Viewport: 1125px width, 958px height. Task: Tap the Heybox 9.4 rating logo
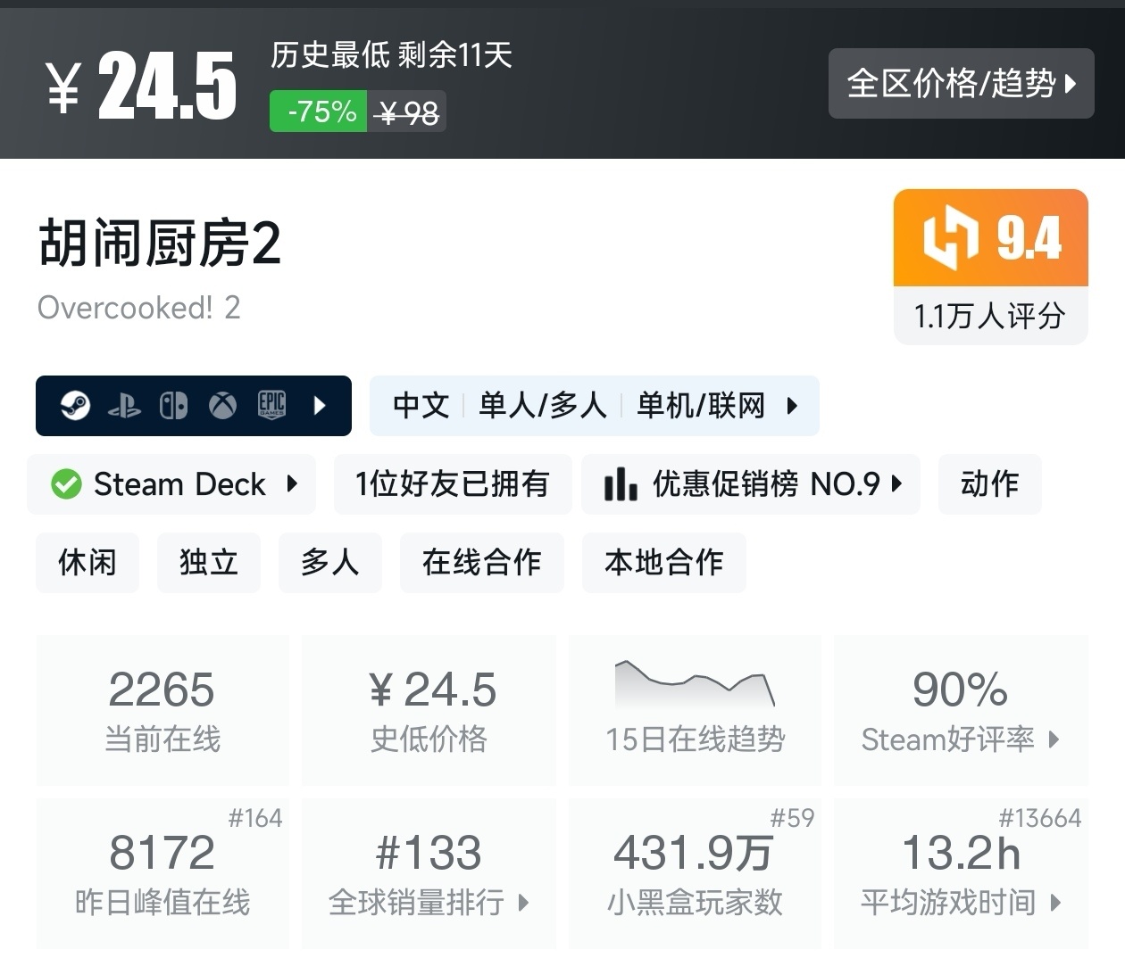point(950,238)
